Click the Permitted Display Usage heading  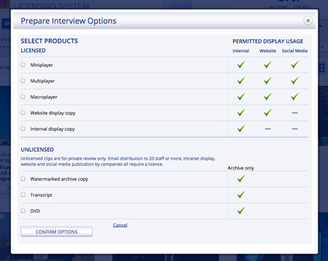(x=268, y=42)
